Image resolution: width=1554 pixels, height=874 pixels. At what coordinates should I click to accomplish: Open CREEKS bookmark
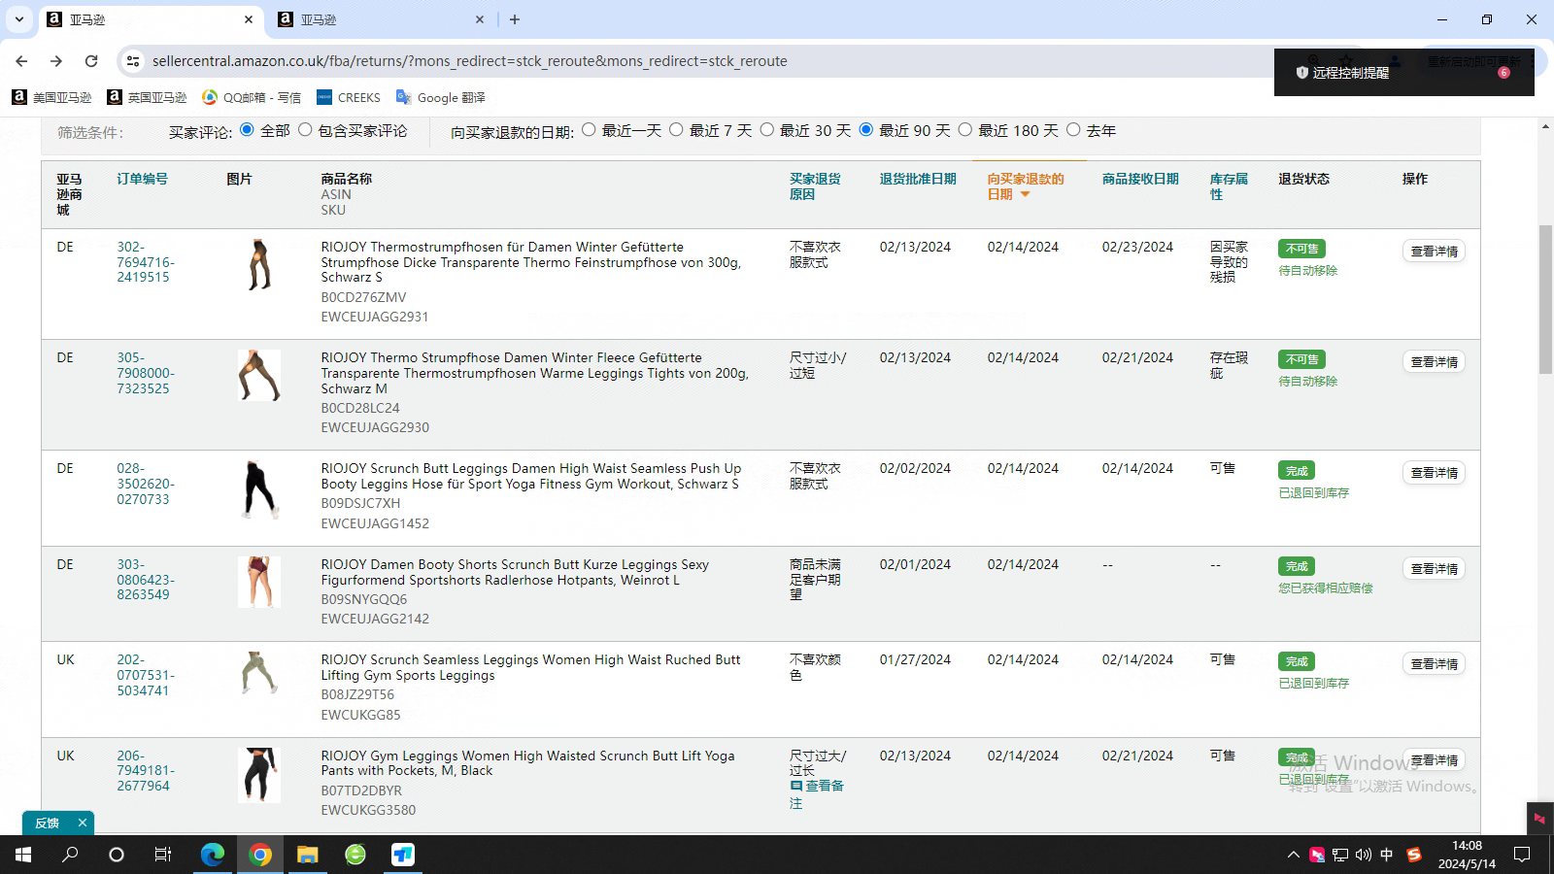(x=349, y=97)
